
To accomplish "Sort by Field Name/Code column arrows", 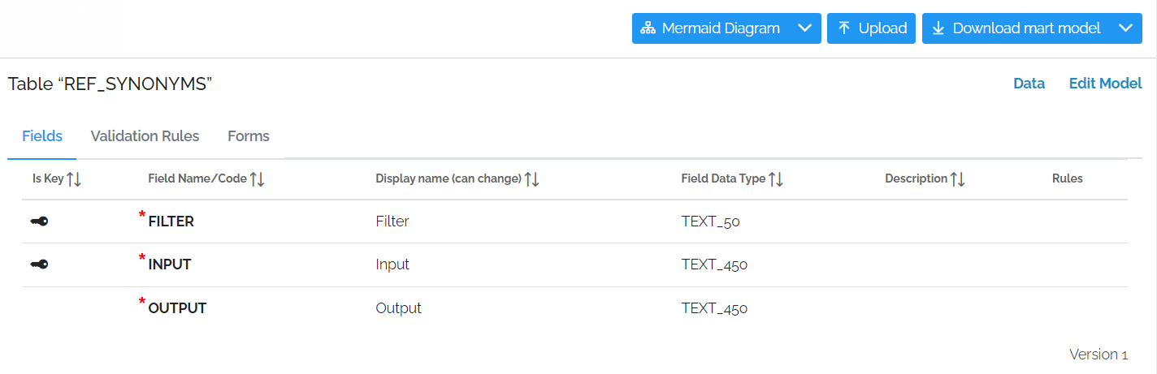I will tap(258, 179).
